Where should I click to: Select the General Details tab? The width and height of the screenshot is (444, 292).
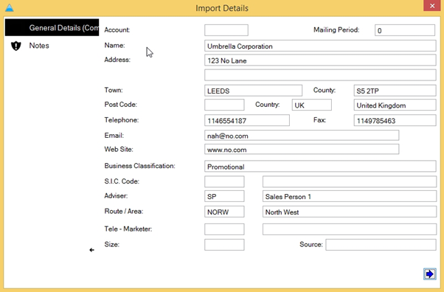pos(52,27)
